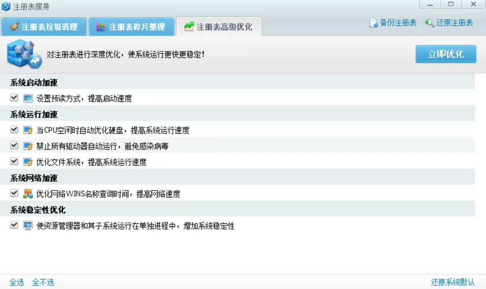
Task: Click the drive icon for 禁止所有驱动器自动运行
Action: tap(28, 145)
